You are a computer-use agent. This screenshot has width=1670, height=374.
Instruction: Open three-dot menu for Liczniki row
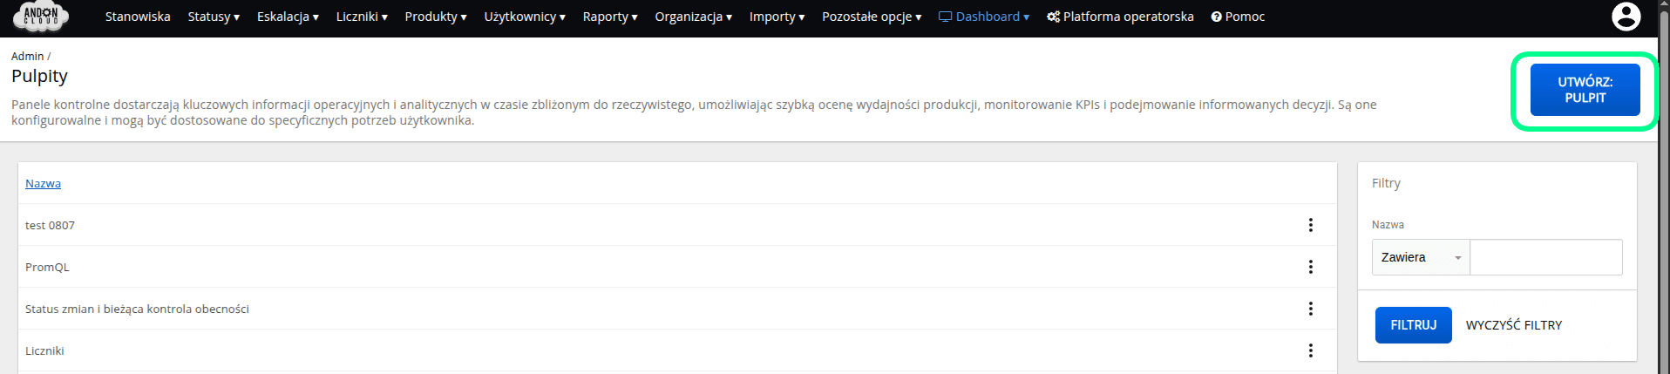[x=1310, y=350]
